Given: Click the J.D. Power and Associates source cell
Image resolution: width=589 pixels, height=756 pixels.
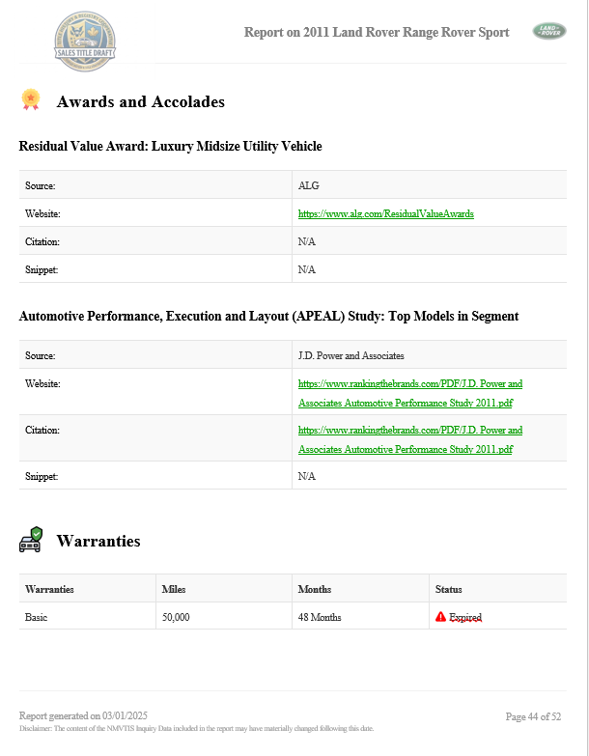Looking at the screenshot, I should point(351,355).
